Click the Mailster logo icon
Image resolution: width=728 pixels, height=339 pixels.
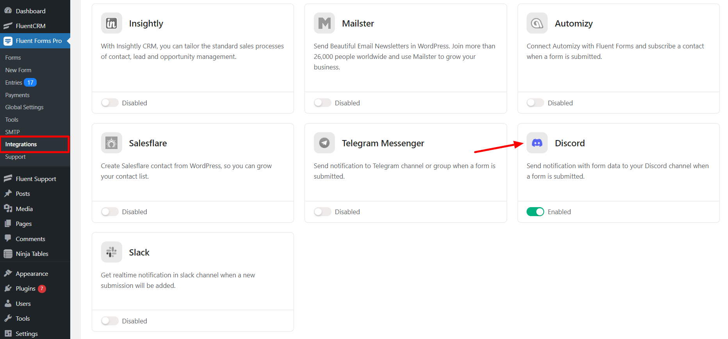click(324, 23)
